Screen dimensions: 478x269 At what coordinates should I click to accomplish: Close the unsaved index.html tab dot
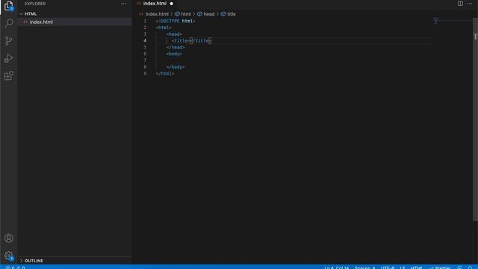pos(171,4)
